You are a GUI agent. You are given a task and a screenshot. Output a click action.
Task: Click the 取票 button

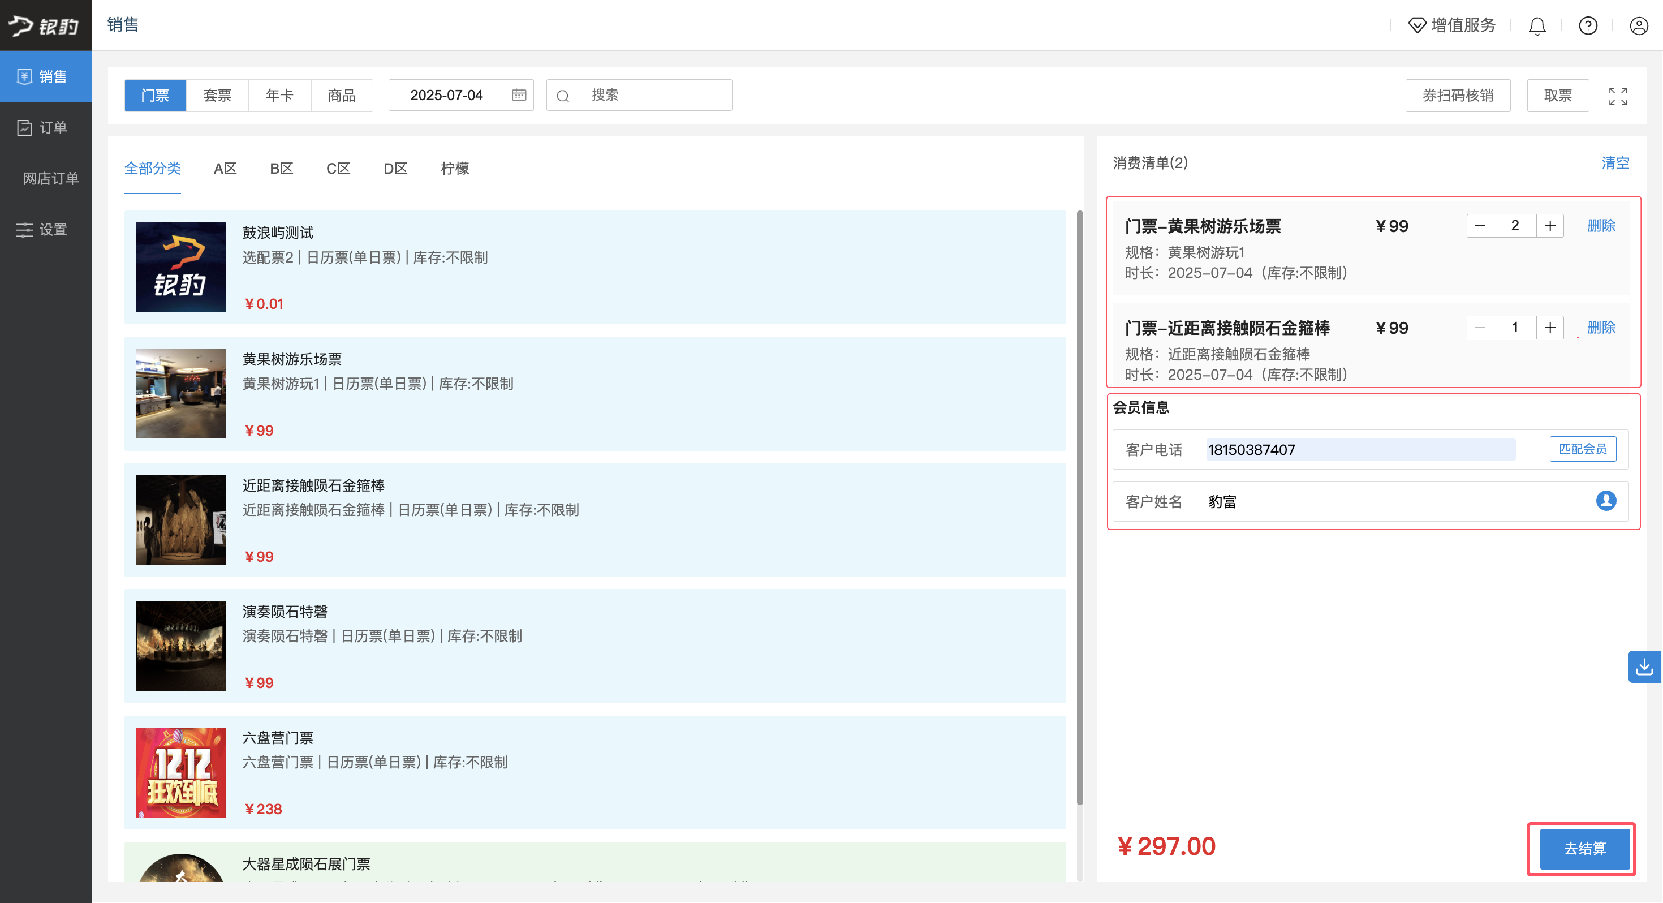point(1557,96)
